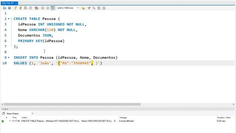Screen dimensions: 236x133
Task: Execute the whole script lightning icon
Action: click(15, 8)
